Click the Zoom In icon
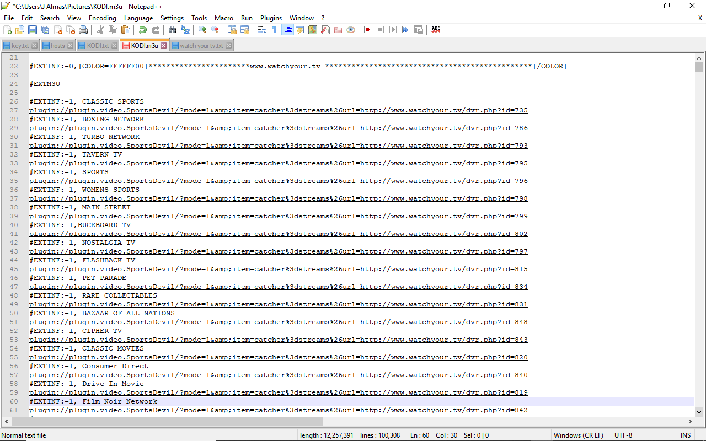706x441 pixels. click(x=202, y=30)
